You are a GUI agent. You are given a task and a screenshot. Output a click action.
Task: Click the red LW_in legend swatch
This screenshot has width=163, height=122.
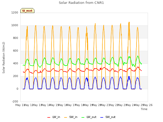(49, 117)
